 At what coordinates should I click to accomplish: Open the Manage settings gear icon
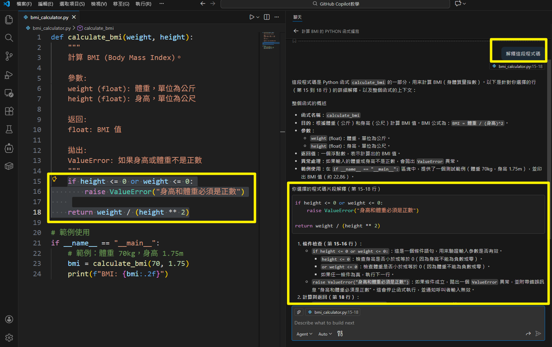click(9, 337)
